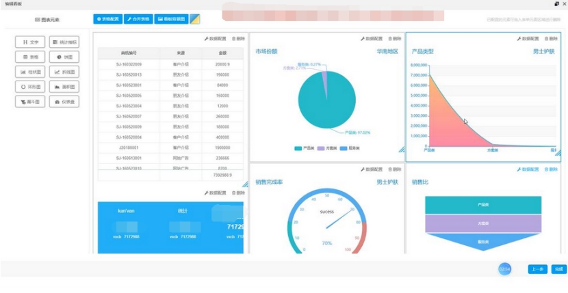Click the table panel resize handle
Viewport: 568px width, 293px height.
(245, 184)
